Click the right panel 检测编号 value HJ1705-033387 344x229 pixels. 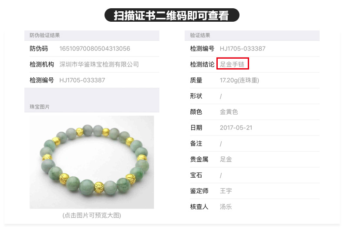click(243, 49)
